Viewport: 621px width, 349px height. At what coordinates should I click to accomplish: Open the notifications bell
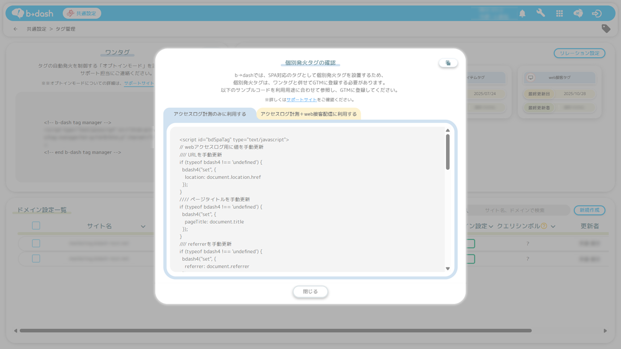click(522, 14)
